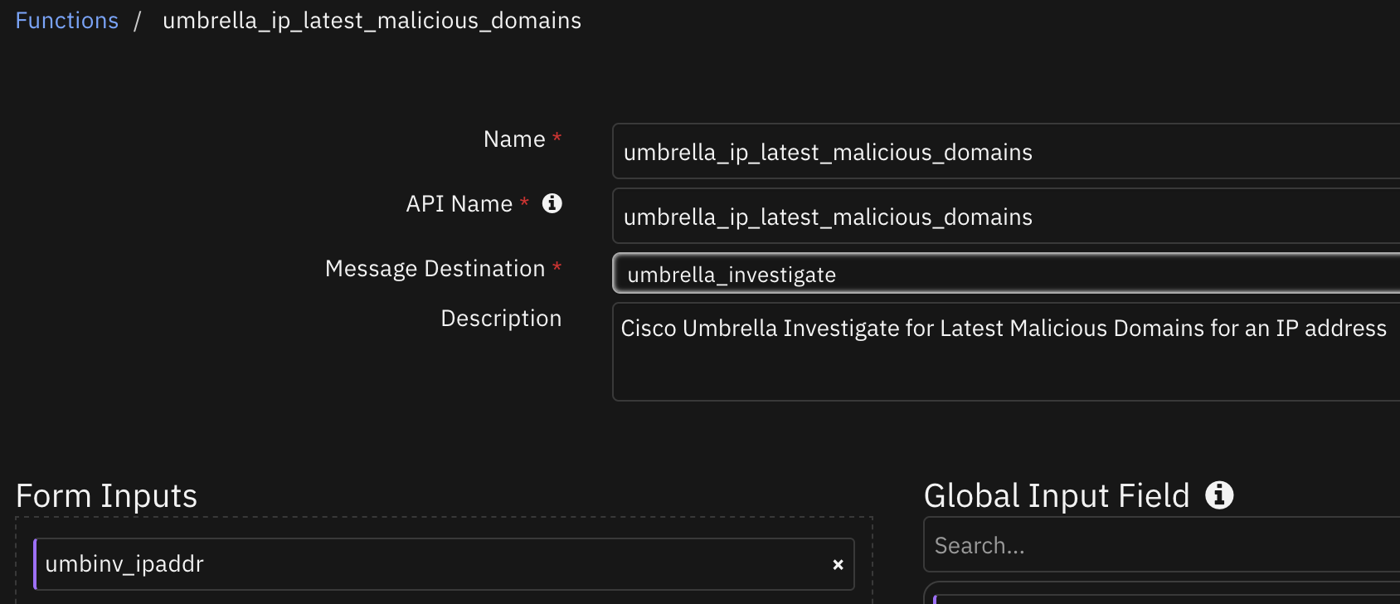1400x604 pixels.
Task: Click the API Name label
Action: pos(459,204)
